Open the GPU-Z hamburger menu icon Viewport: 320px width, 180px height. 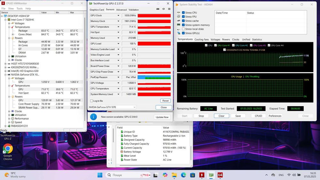coord(169,9)
